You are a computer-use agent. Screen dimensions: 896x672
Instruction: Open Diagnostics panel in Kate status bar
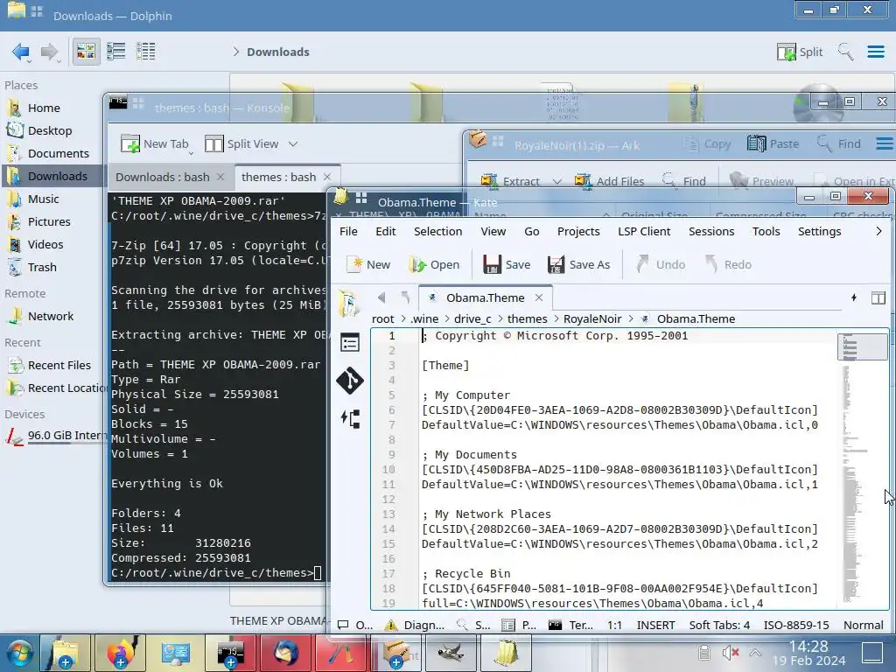(415, 625)
